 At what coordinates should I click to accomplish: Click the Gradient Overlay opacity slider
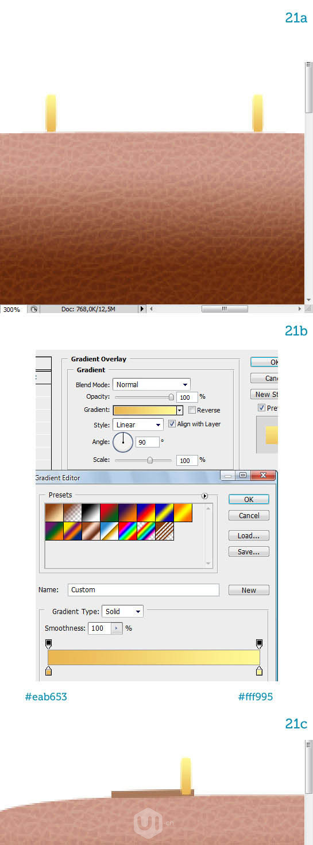point(144,397)
